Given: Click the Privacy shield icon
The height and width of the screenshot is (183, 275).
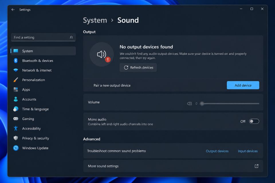Looking at the screenshot, I should [x=16, y=138].
